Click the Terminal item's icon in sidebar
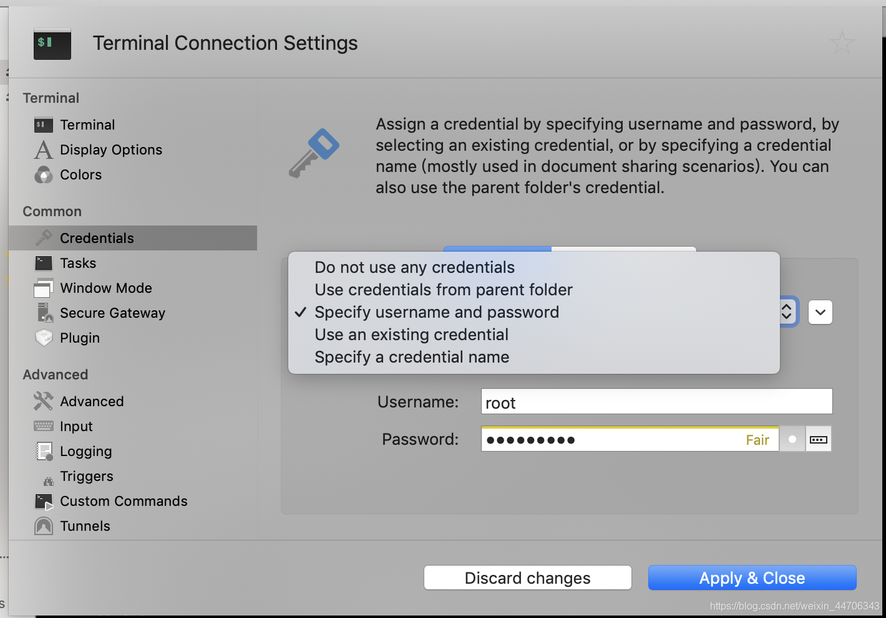886x618 pixels. pyautogui.click(x=44, y=125)
